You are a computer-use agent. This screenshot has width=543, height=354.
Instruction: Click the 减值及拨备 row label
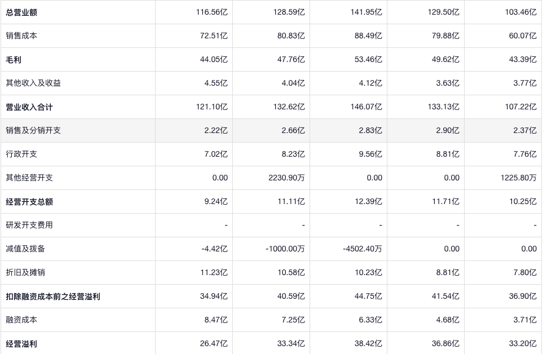(26, 249)
